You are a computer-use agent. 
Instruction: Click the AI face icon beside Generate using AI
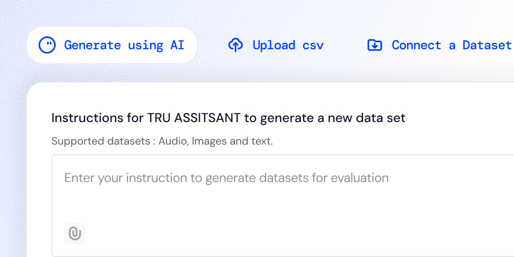47,45
